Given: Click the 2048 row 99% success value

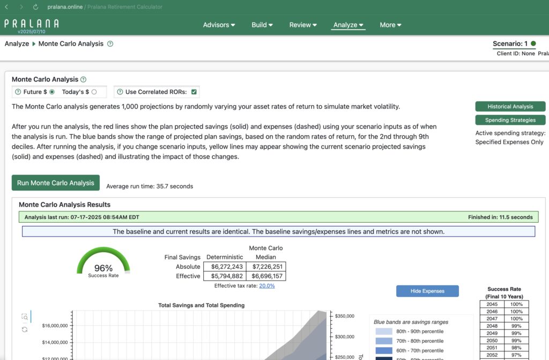Looking at the screenshot, I should [x=516, y=326].
